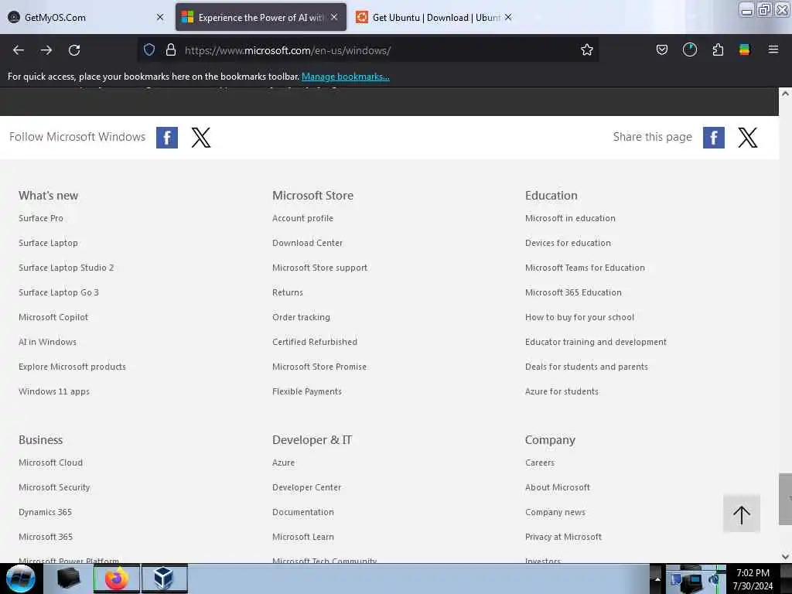
Task: Close the GetMyOS.Com tab
Action: click(160, 17)
